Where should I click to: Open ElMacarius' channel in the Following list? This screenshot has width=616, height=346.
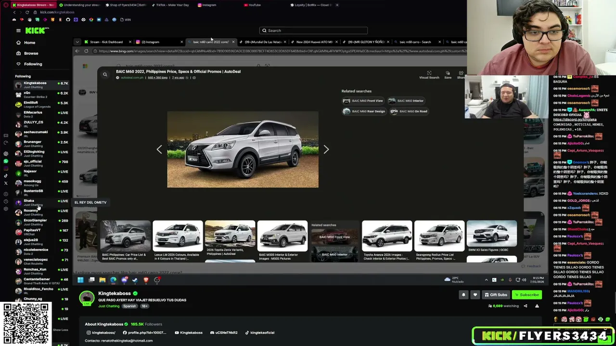click(x=42, y=114)
